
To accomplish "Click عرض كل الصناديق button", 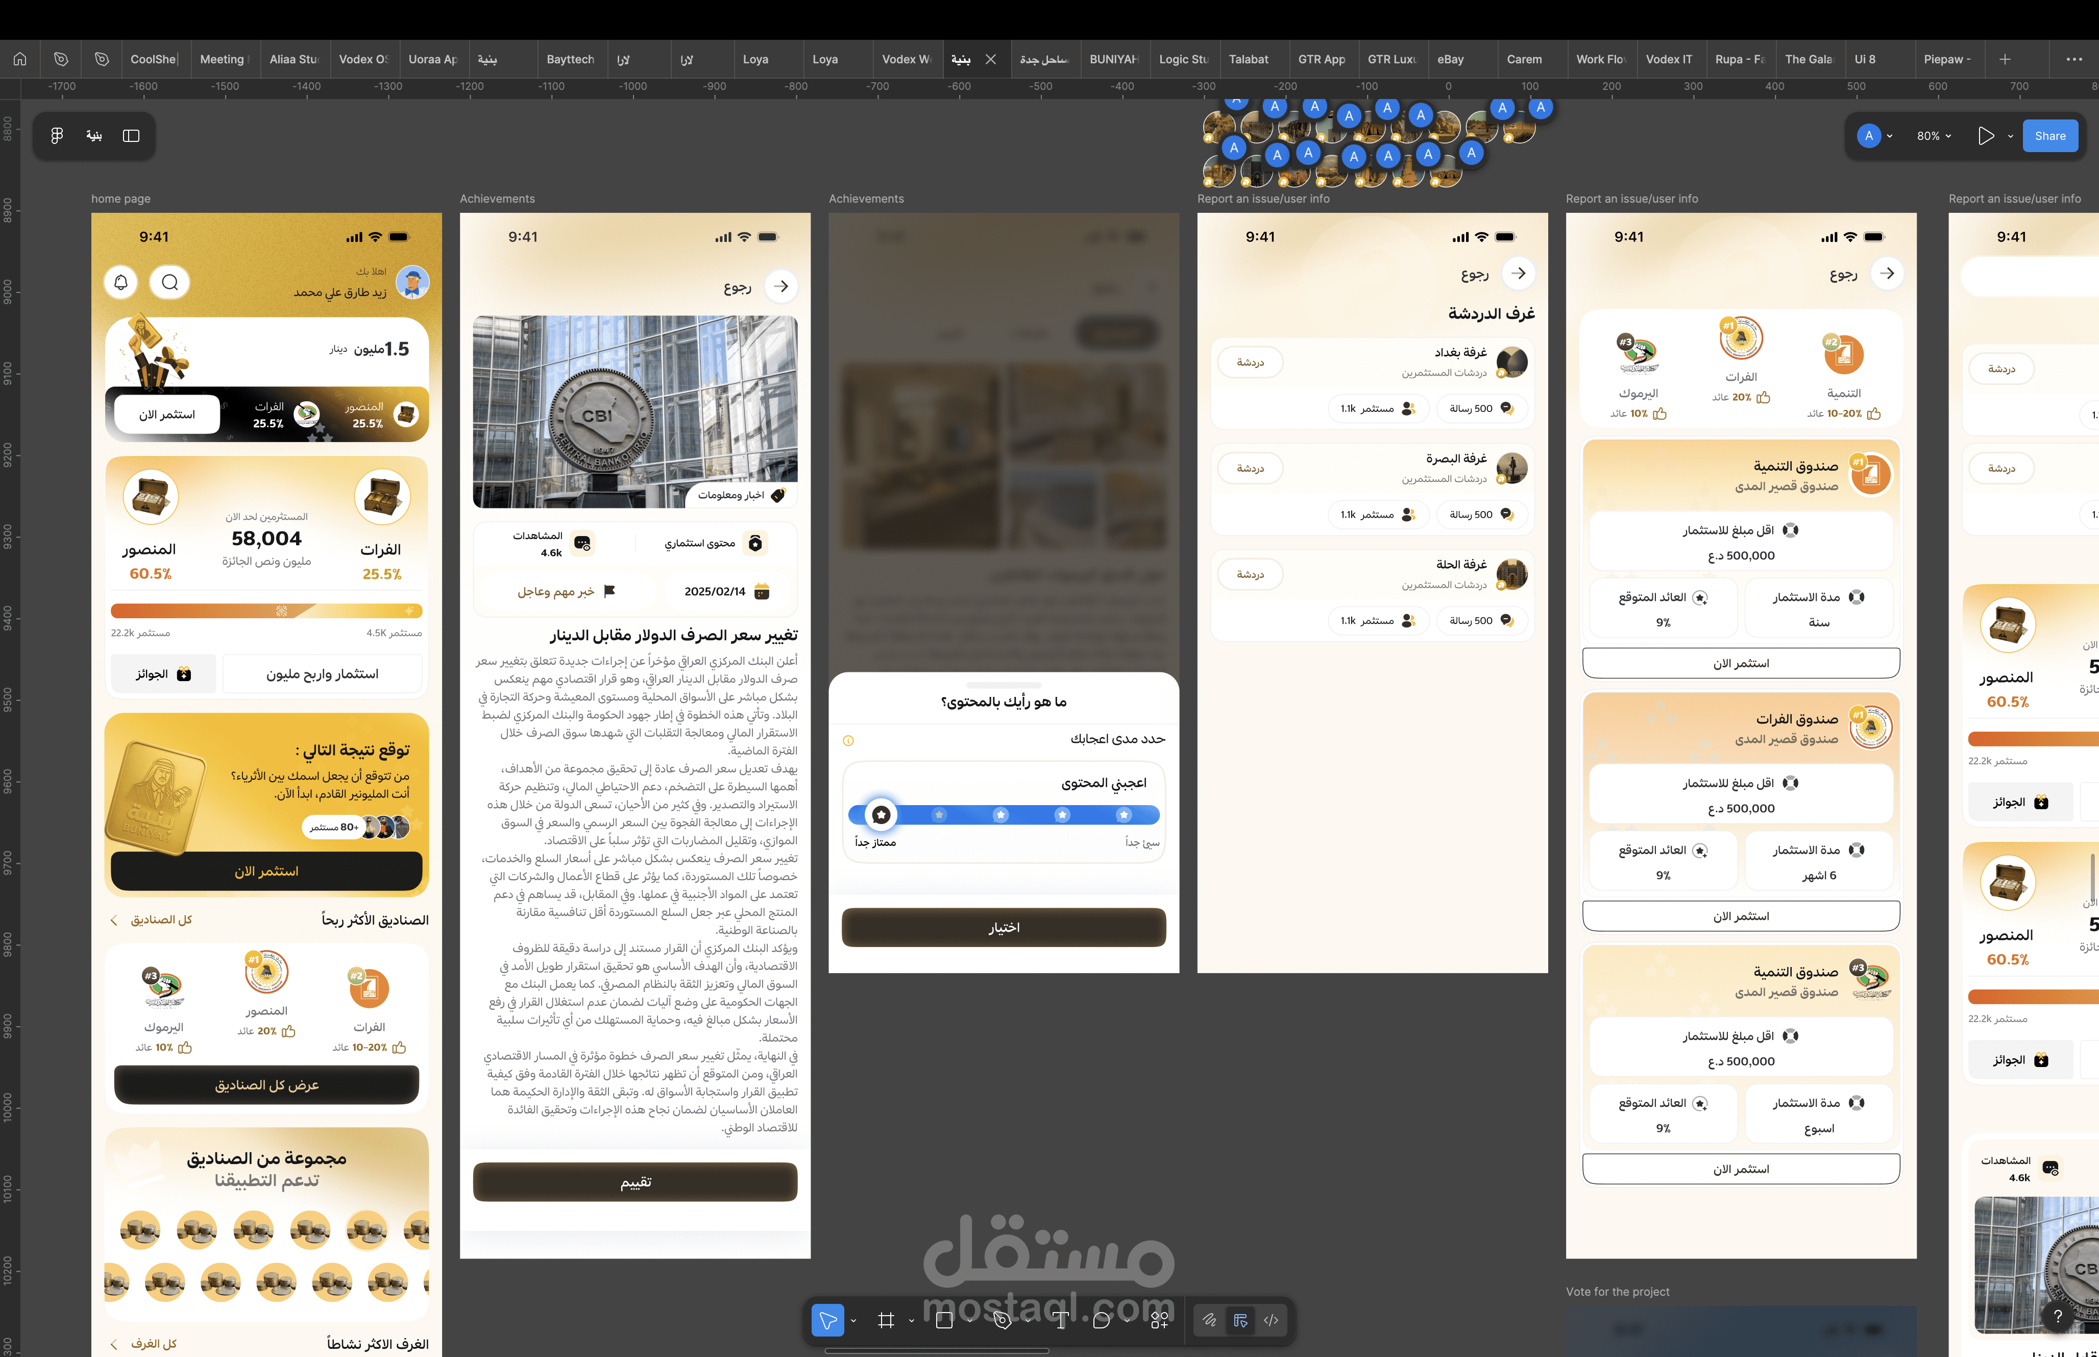I will coord(267,1085).
